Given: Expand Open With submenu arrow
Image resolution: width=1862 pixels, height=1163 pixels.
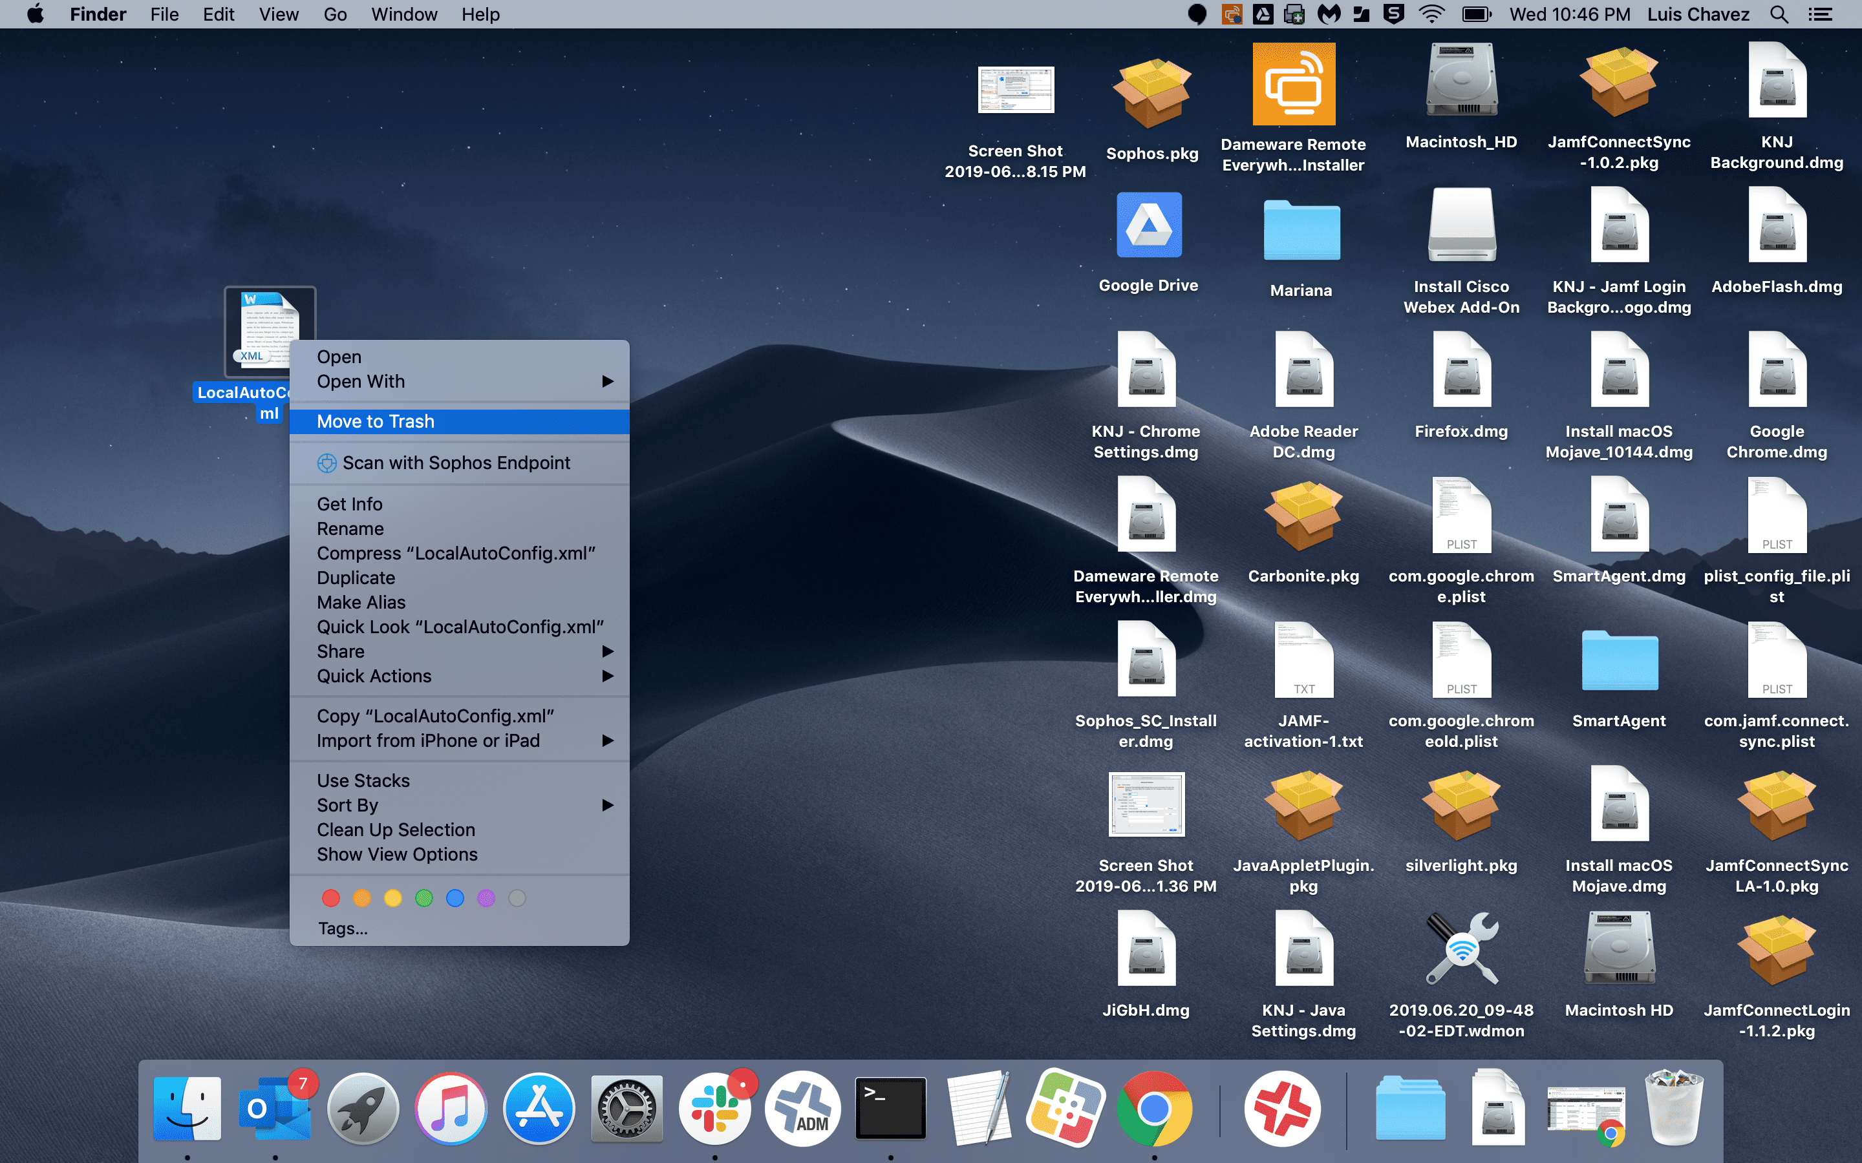Looking at the screenshot, I should (x=607, y=381).
